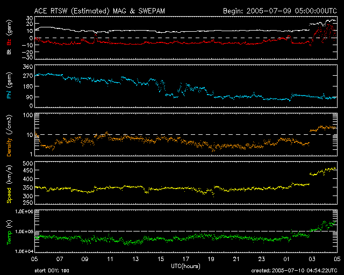The image size is (344, 275).
Task: Select the 07 hour tick label
Action: point(60,258)
